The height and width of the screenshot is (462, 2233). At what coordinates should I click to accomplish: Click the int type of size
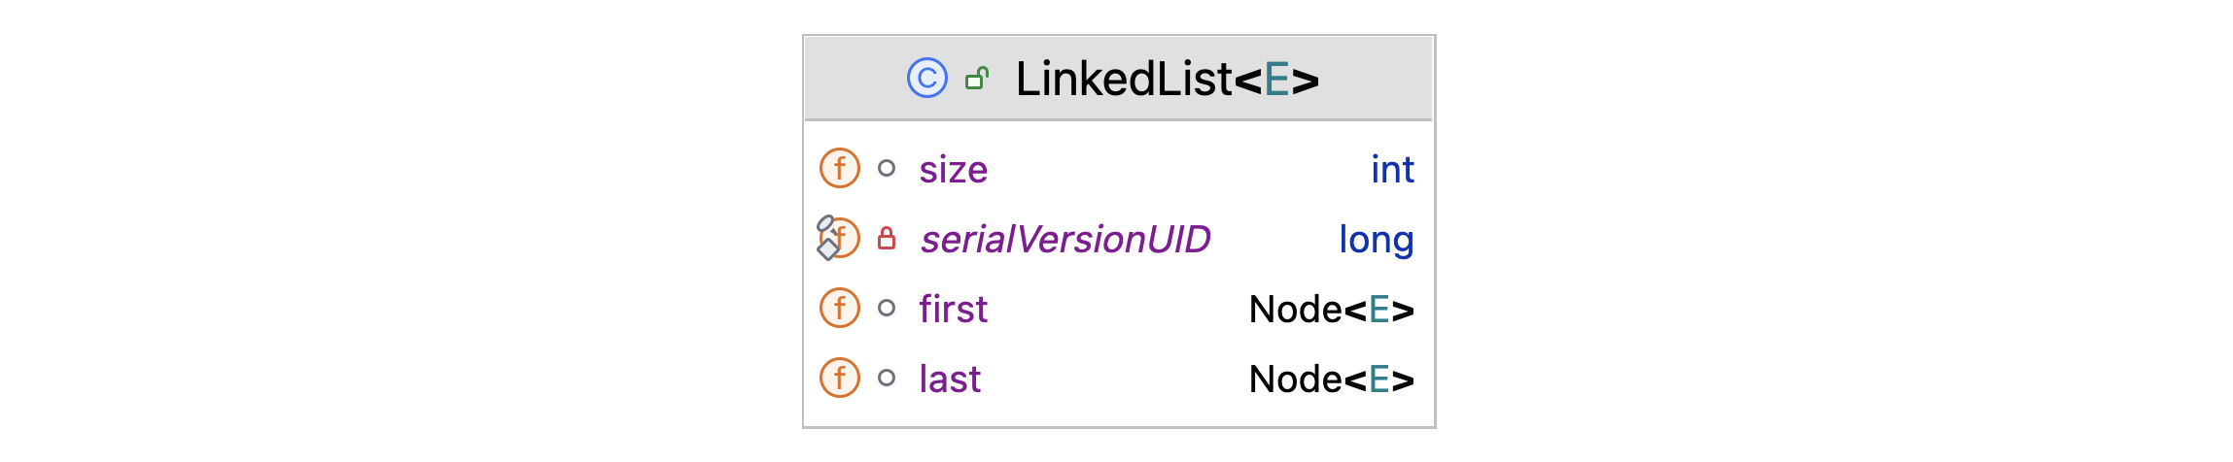tap(1392, 170)
